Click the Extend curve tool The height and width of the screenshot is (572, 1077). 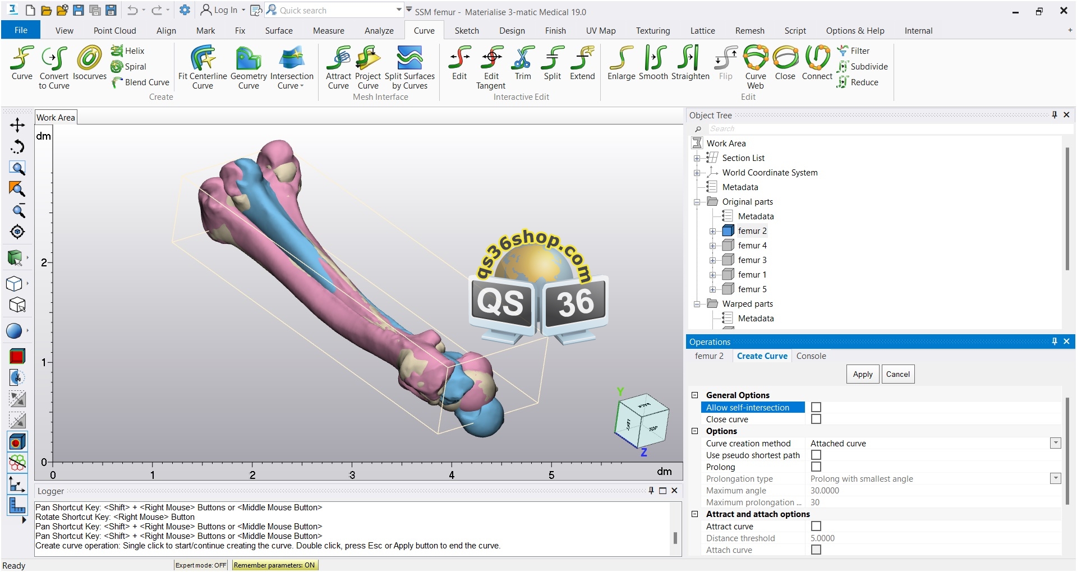pos(582,63)
